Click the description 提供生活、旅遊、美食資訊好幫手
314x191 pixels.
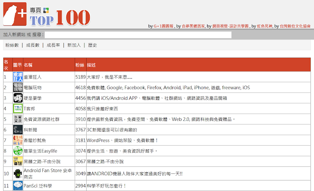pos(122,151)
